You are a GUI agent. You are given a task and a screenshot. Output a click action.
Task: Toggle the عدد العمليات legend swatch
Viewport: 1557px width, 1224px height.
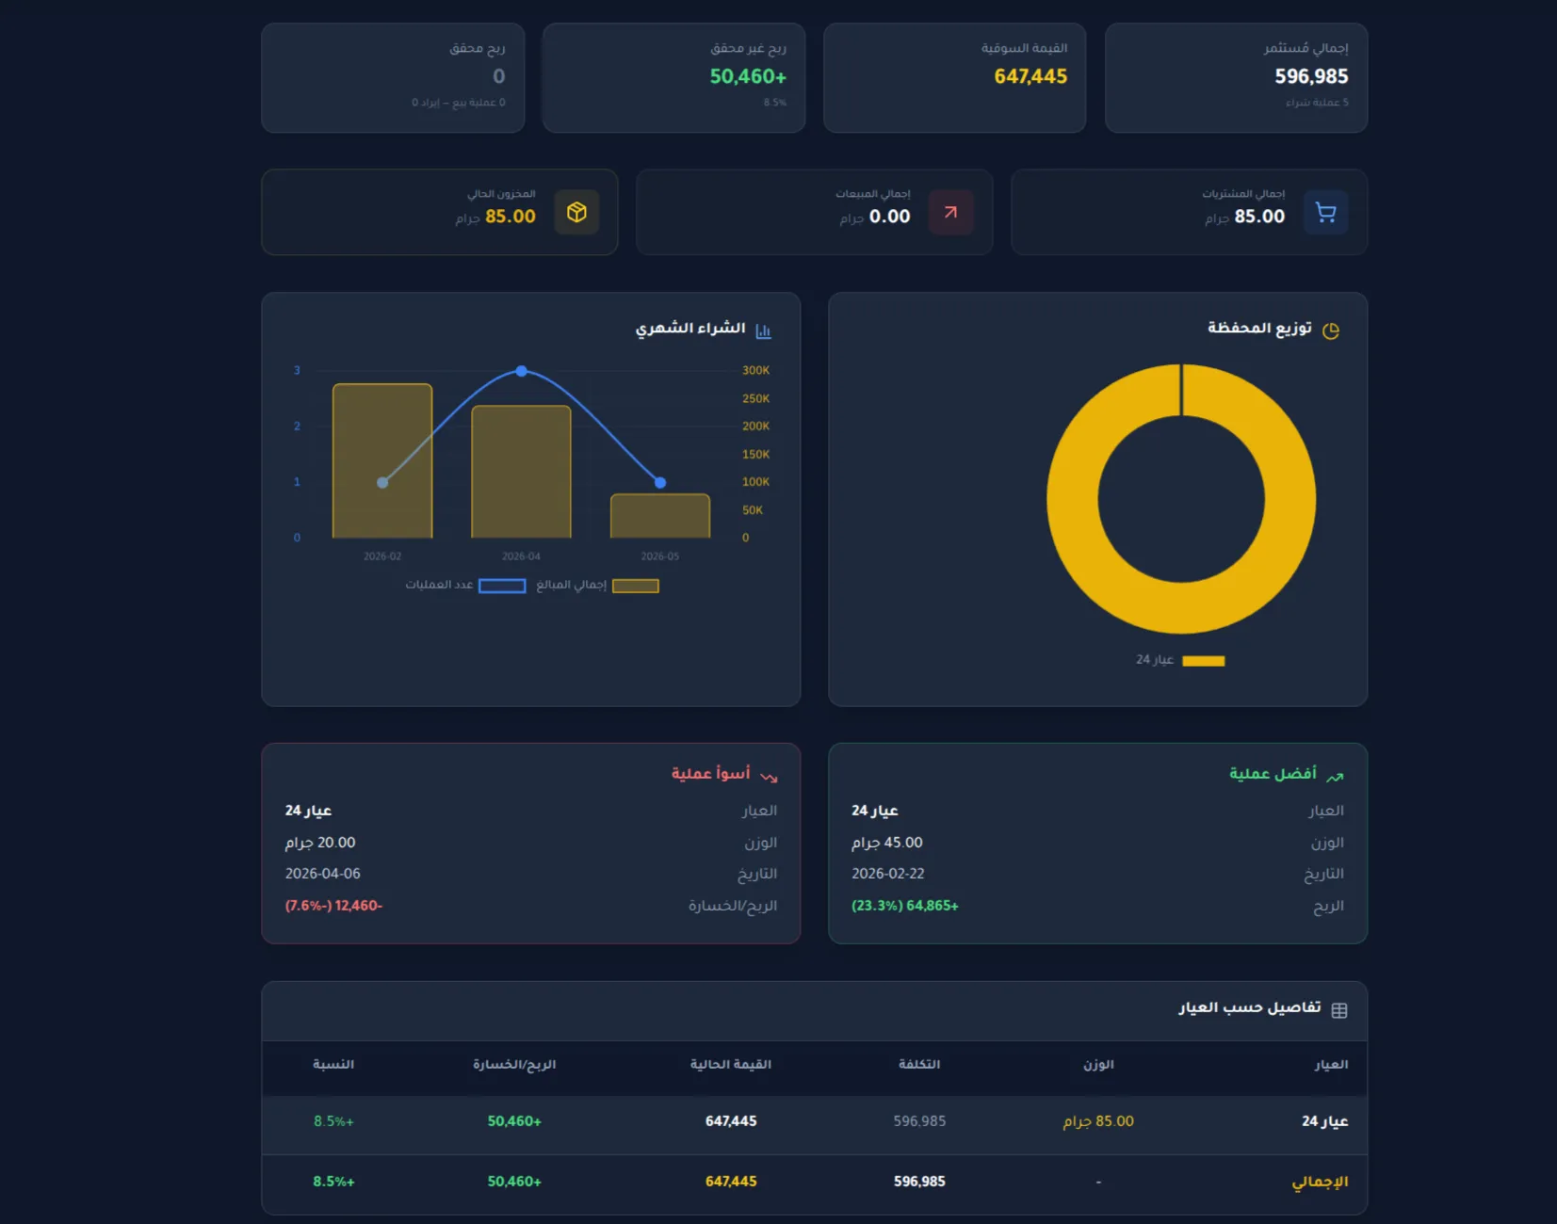pyautogui.click(x=502, y=586)
